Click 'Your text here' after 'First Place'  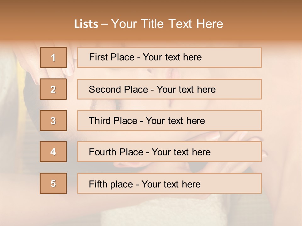(x=172, y=57)
